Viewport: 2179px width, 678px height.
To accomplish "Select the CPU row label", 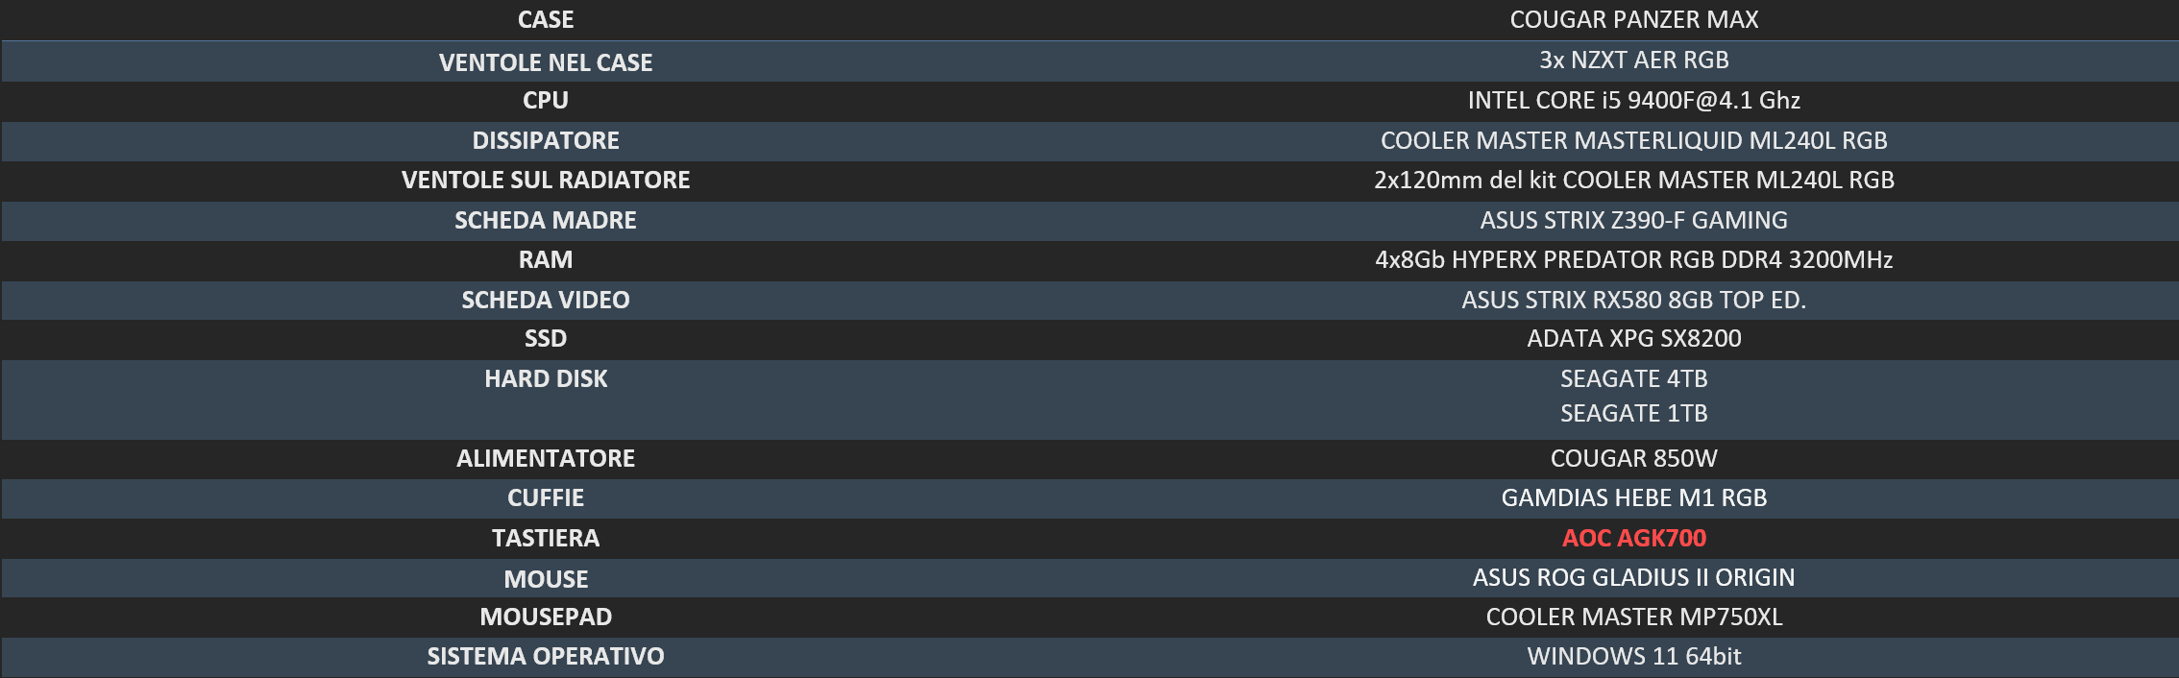I will point(546,100).
